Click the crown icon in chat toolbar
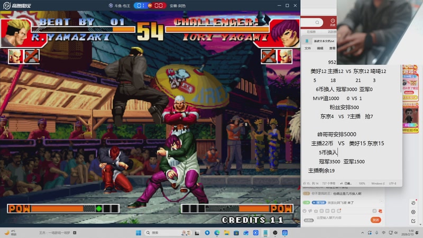Image resolution: width=423 pixels, height=238 pixels. pos(316,211)
